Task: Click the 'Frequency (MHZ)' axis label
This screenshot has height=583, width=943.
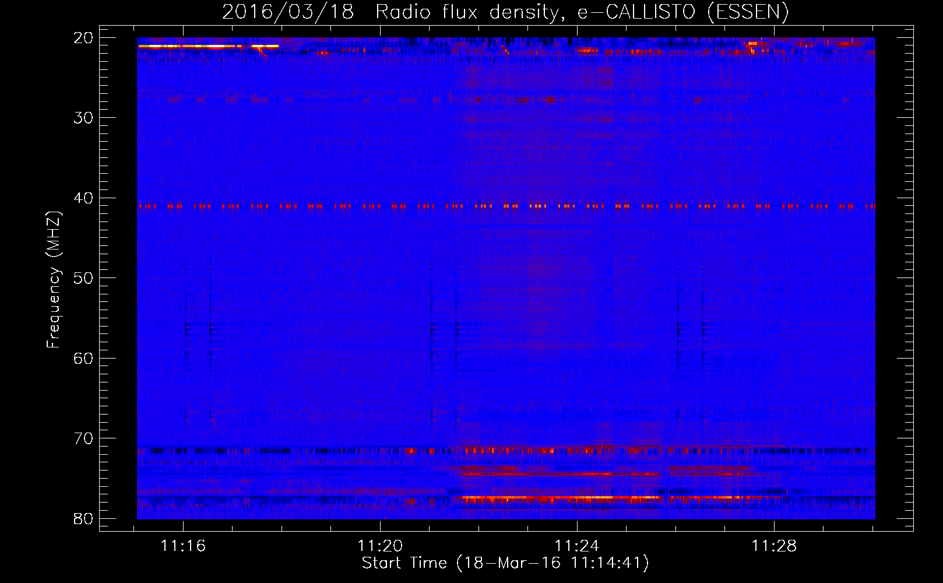Action: [x=54, y=280]
